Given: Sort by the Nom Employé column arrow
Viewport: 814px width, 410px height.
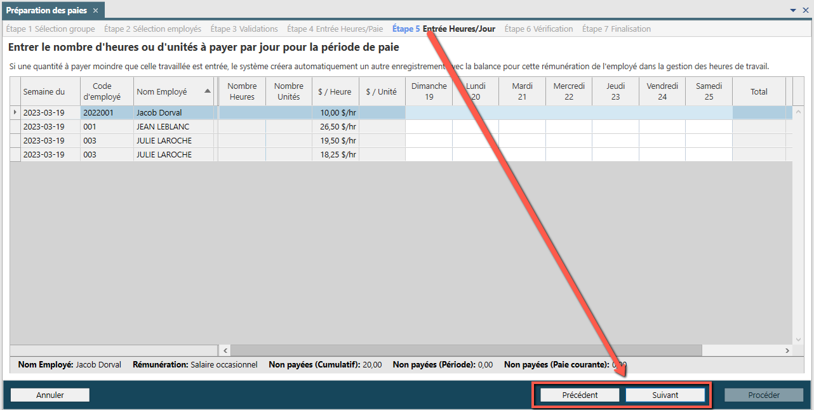Looking at the screenshot, I should tap(208, 91).
